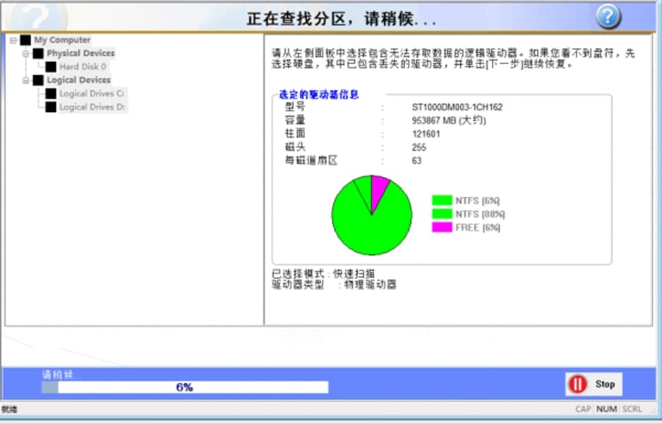This screenshot has height=424, width=662.
Task: Collapse the Logical Devices branch
Action: (x=24, y=80)
